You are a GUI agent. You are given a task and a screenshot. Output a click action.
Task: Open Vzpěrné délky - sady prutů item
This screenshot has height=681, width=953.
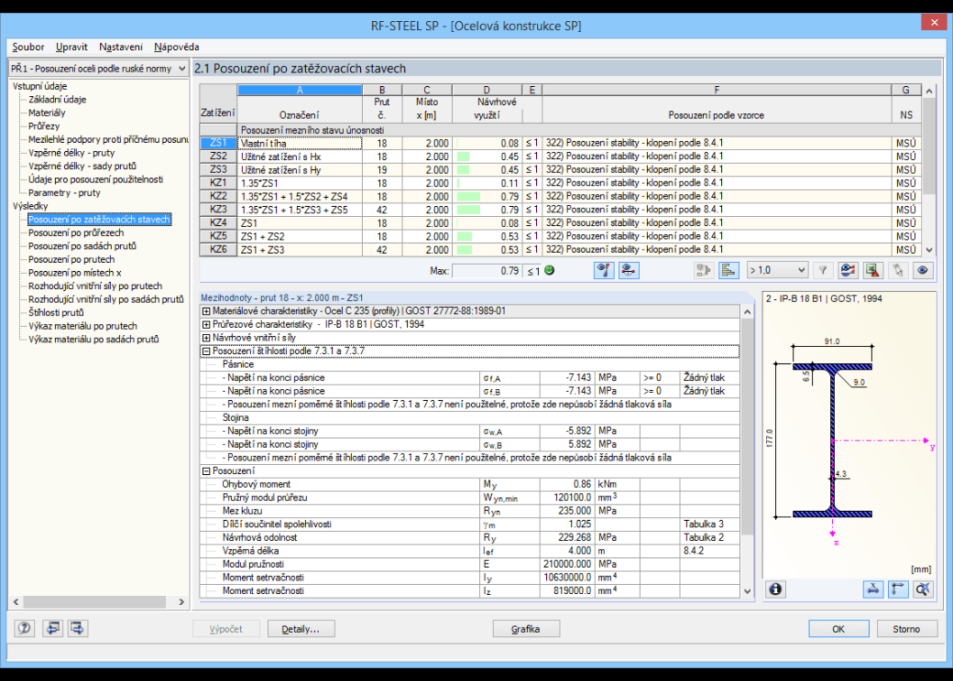coord(82,167)
